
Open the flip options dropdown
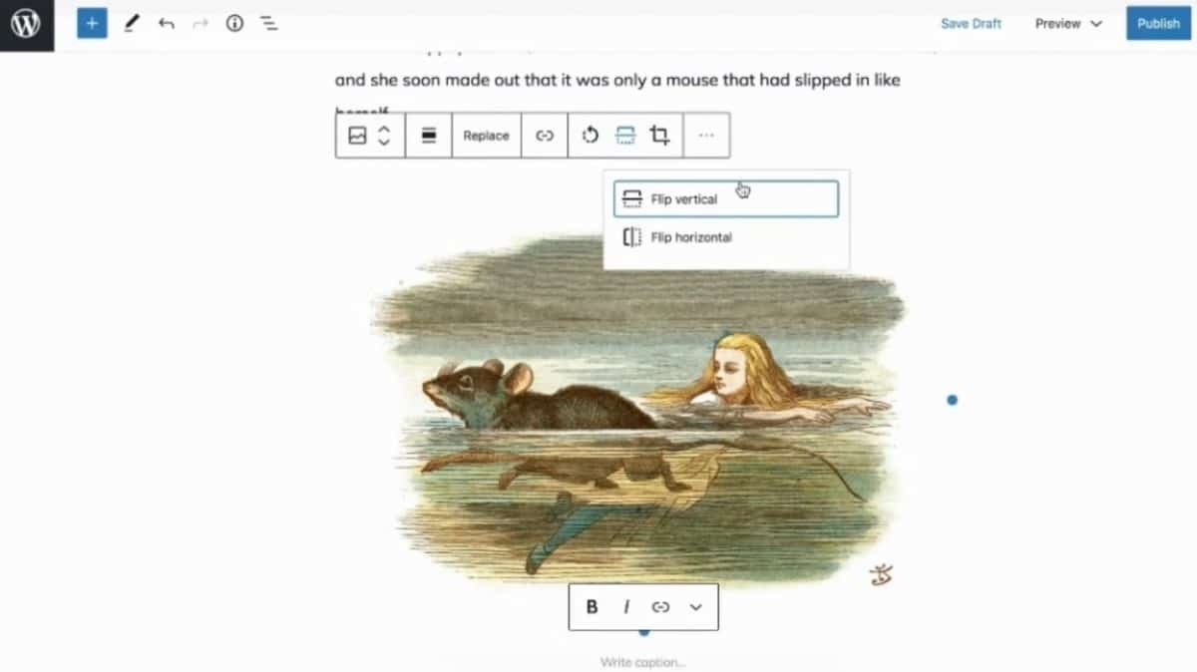[624, 136]
